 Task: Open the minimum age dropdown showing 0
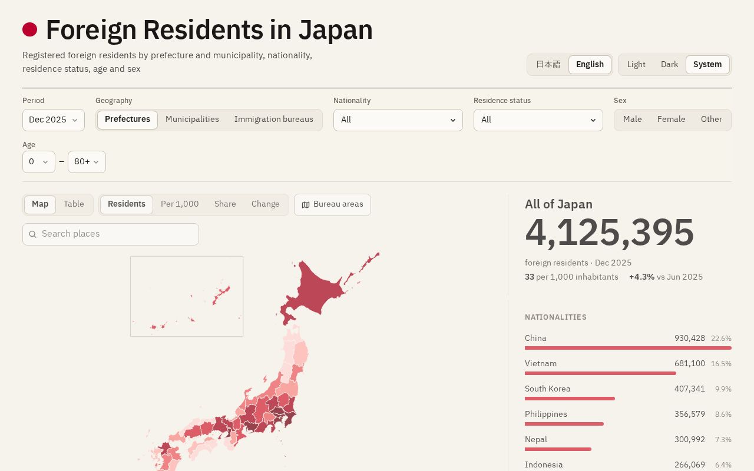(39, 162)
